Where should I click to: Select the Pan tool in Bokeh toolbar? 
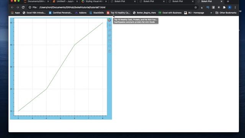pos(109,25)
